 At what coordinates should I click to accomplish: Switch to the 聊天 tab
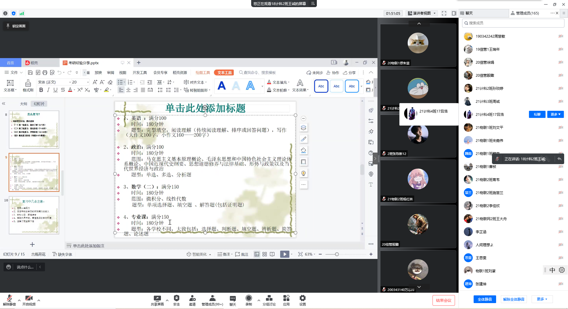point(469,13)
